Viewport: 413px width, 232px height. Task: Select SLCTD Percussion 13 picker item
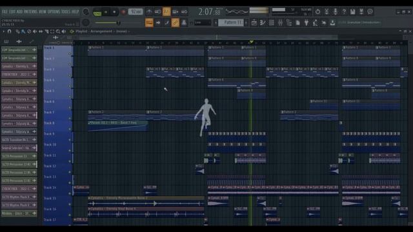(19, 156)
